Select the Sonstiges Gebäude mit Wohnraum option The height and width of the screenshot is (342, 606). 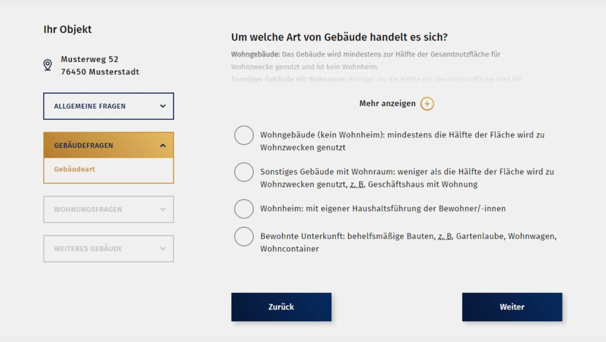tap(244, 172)
